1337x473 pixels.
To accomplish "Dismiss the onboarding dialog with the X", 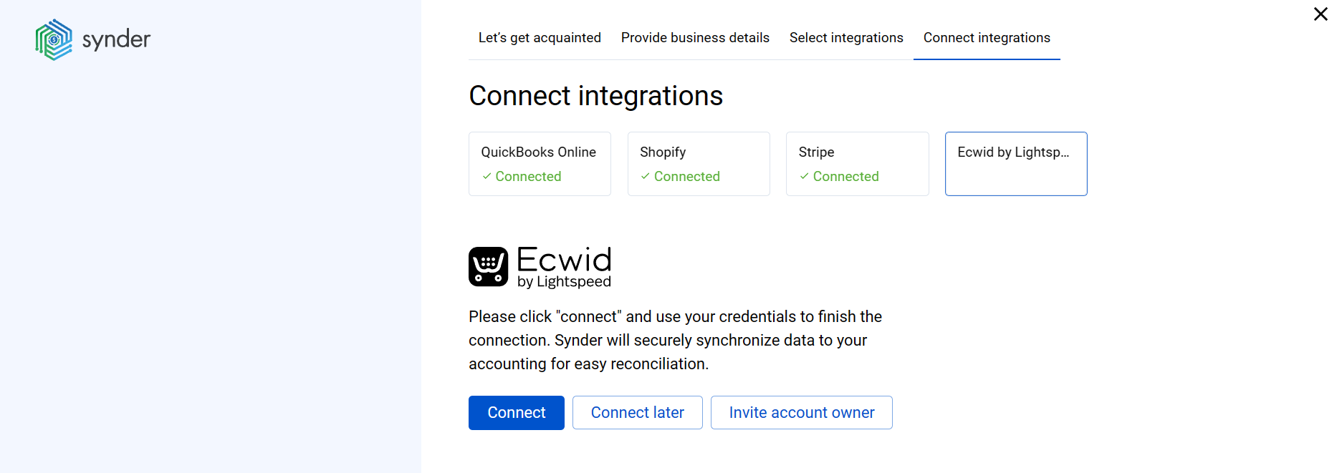I will coord(1321,14).
